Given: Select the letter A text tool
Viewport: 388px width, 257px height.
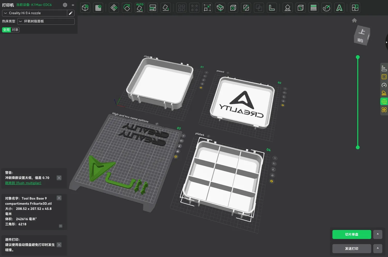Looking at the screenshot, I should click(x=339, y=8).
